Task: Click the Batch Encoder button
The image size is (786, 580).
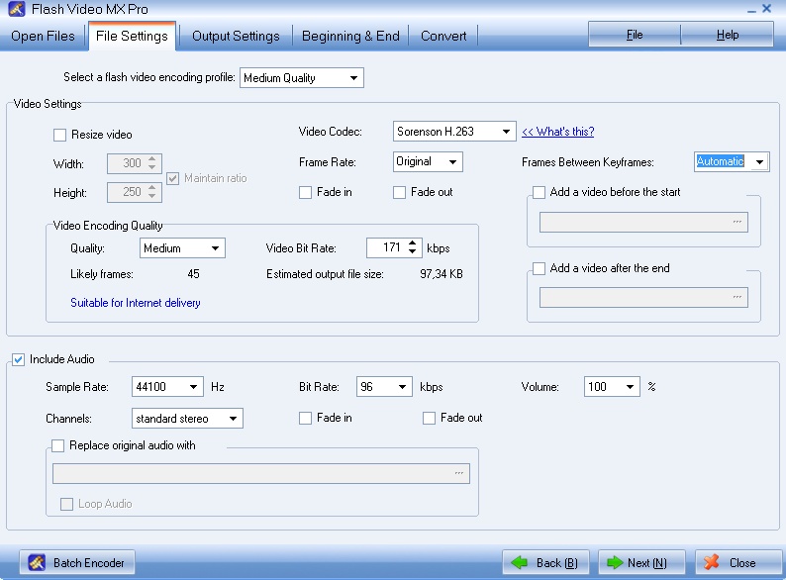Action: 77,562
